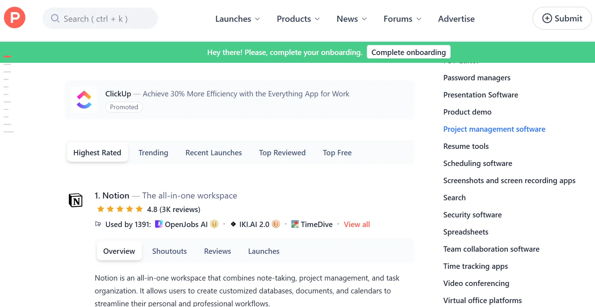Open Team collaboration software category
This screenshot has width=595, height=307.
491,249
